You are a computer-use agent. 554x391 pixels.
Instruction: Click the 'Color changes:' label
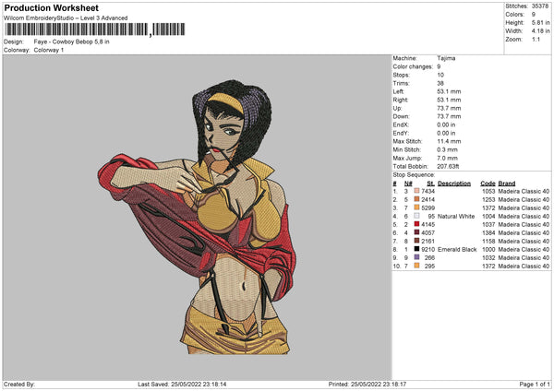(413, 66)
